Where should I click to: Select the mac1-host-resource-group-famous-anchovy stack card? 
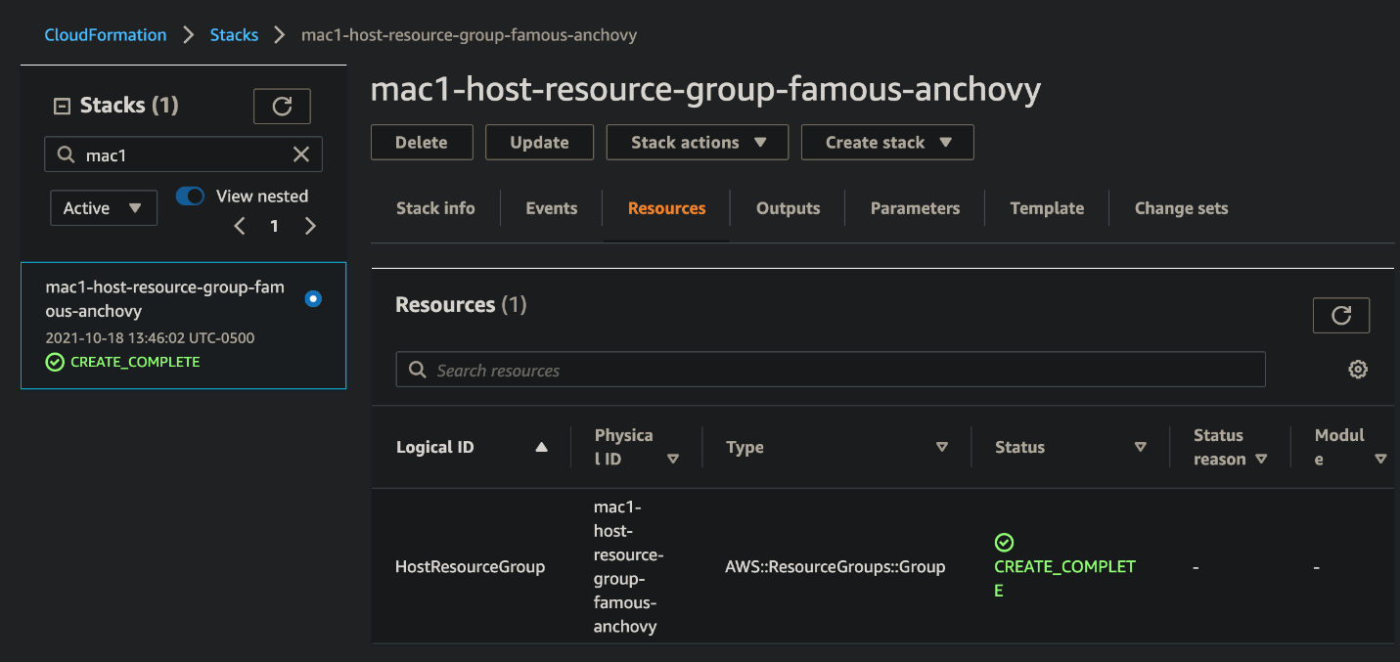pos(184,326)
